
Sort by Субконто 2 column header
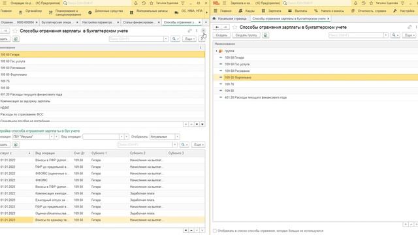pos(147,153)
